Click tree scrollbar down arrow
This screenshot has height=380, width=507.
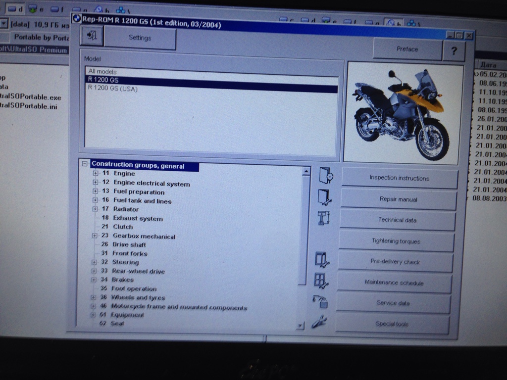[301, 326]
